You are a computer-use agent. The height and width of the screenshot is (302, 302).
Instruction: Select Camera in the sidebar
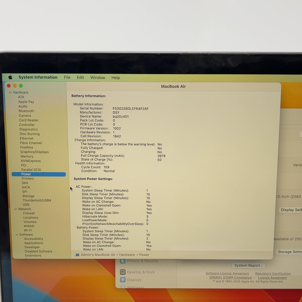click(25, 116)
